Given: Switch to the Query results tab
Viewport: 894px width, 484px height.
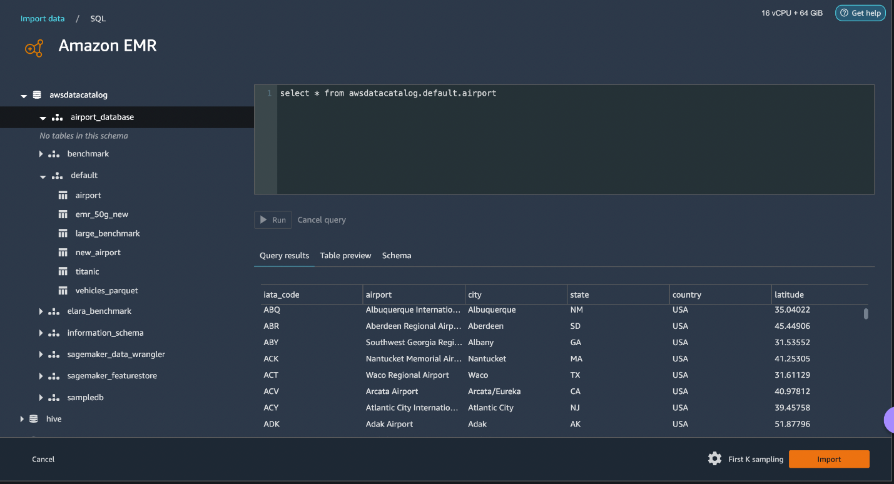Looking at the screenshot, I should coord(284,256).
